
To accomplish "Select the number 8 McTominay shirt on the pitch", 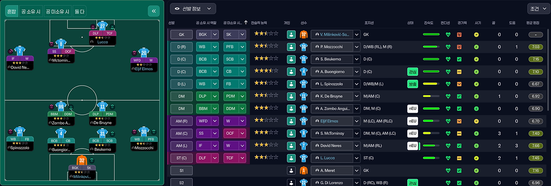I will 61,43.
